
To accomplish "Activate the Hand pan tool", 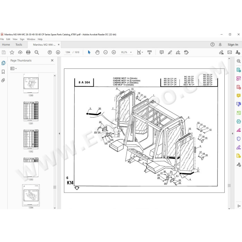I will coord(97,52).
